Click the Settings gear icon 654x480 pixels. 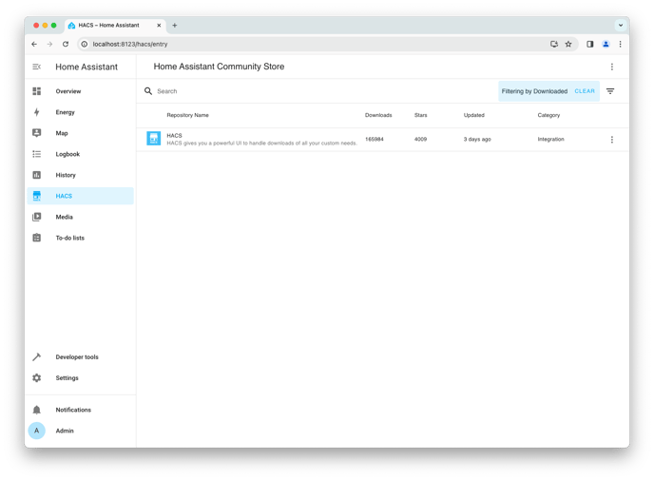(37, 378)
